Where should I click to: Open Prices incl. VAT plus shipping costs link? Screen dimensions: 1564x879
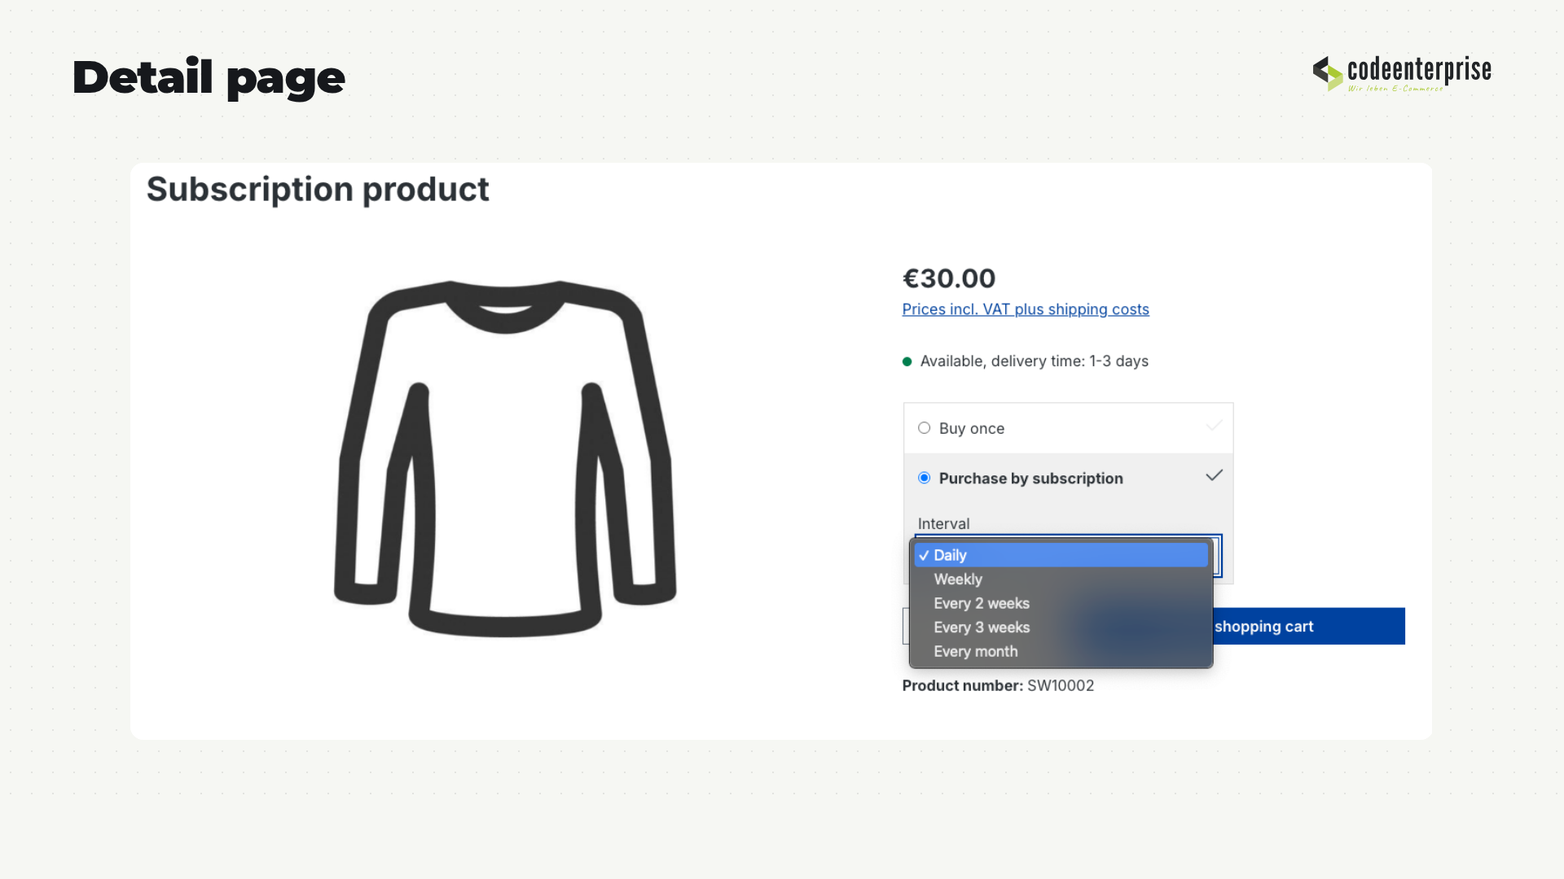pos(1026,309)
